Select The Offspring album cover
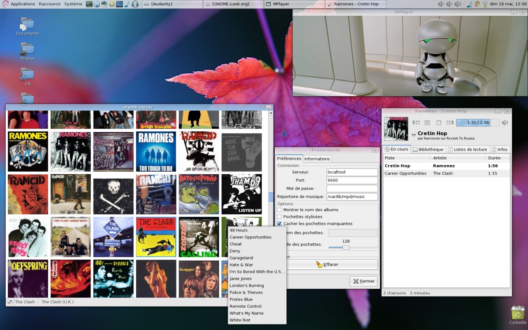This screenshot has width=528, height=330. (x=28, y=278)
